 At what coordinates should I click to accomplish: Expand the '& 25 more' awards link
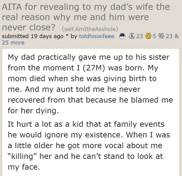click(13, 43)
